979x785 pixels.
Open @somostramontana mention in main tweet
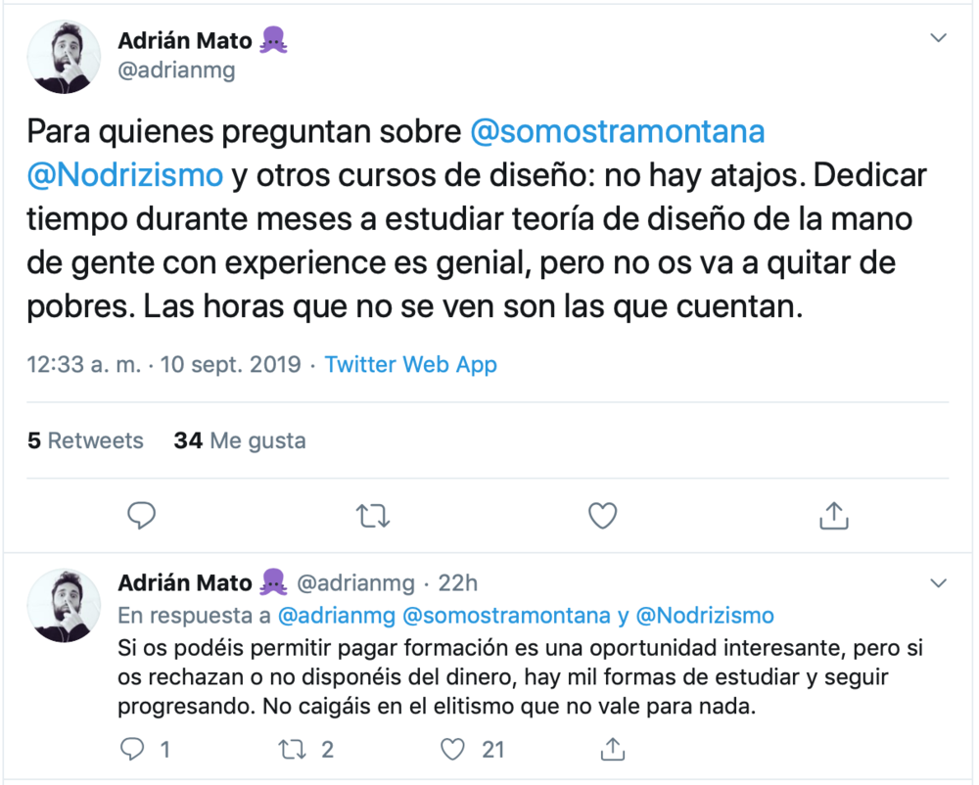point(618,131)
